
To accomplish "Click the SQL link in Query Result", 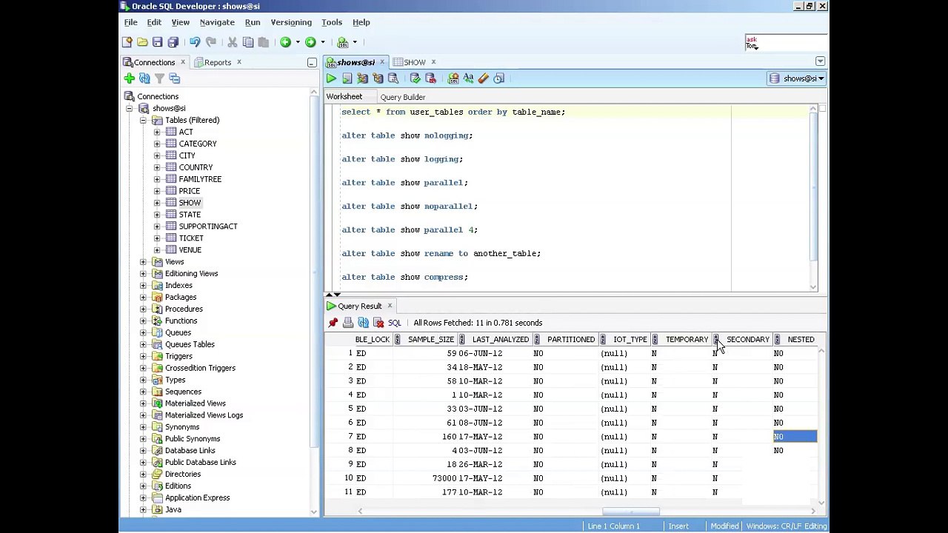I will 394,323.
